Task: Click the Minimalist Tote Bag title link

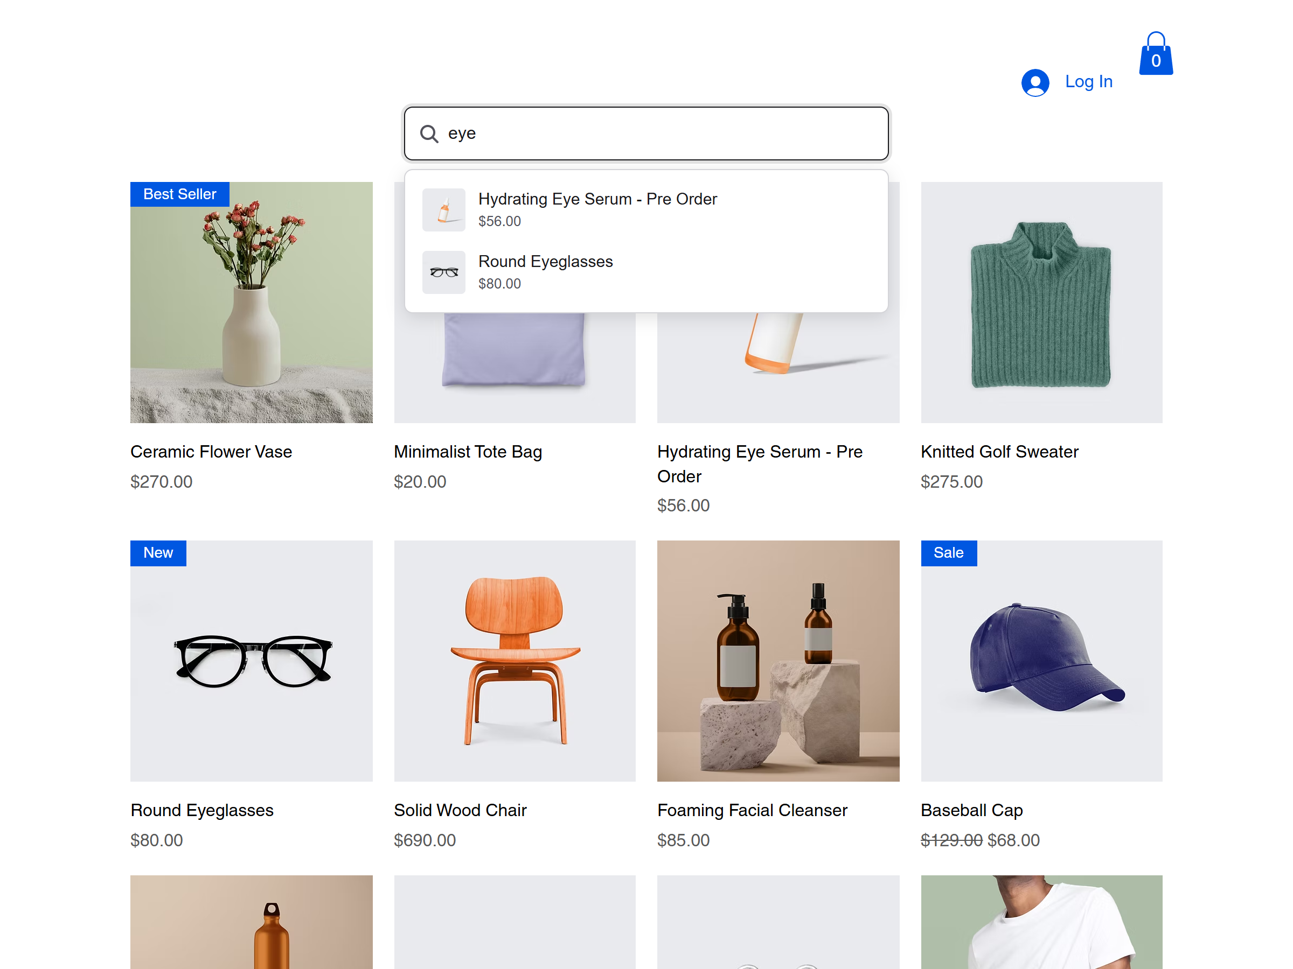Action: coord(468,452)
